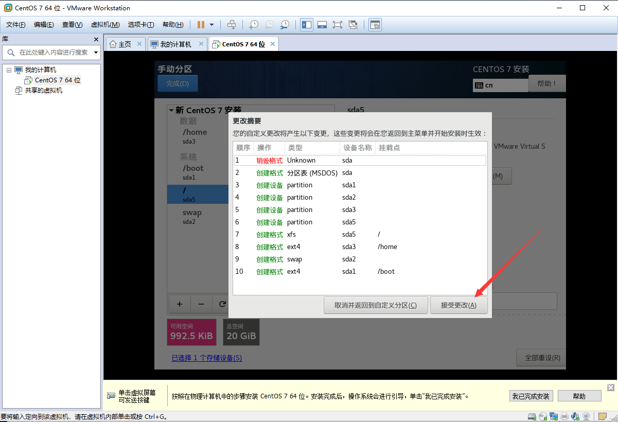Select the ext4 sda3 /home row
This screenshot has width=618, height=422.
360,247
